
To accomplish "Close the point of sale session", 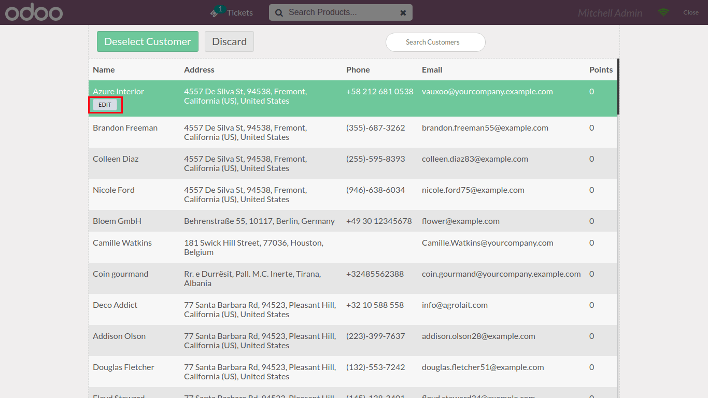I will (x=691, y=12).
